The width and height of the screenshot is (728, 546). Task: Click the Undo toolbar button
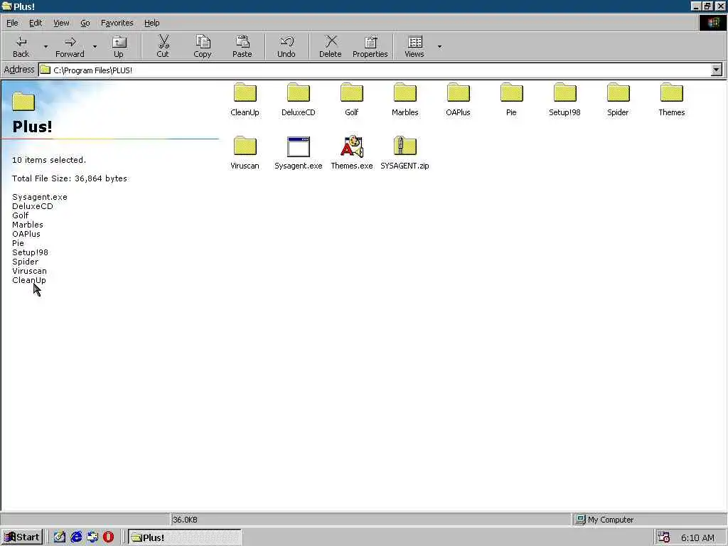pyautogui.click(x=287, y=46)
